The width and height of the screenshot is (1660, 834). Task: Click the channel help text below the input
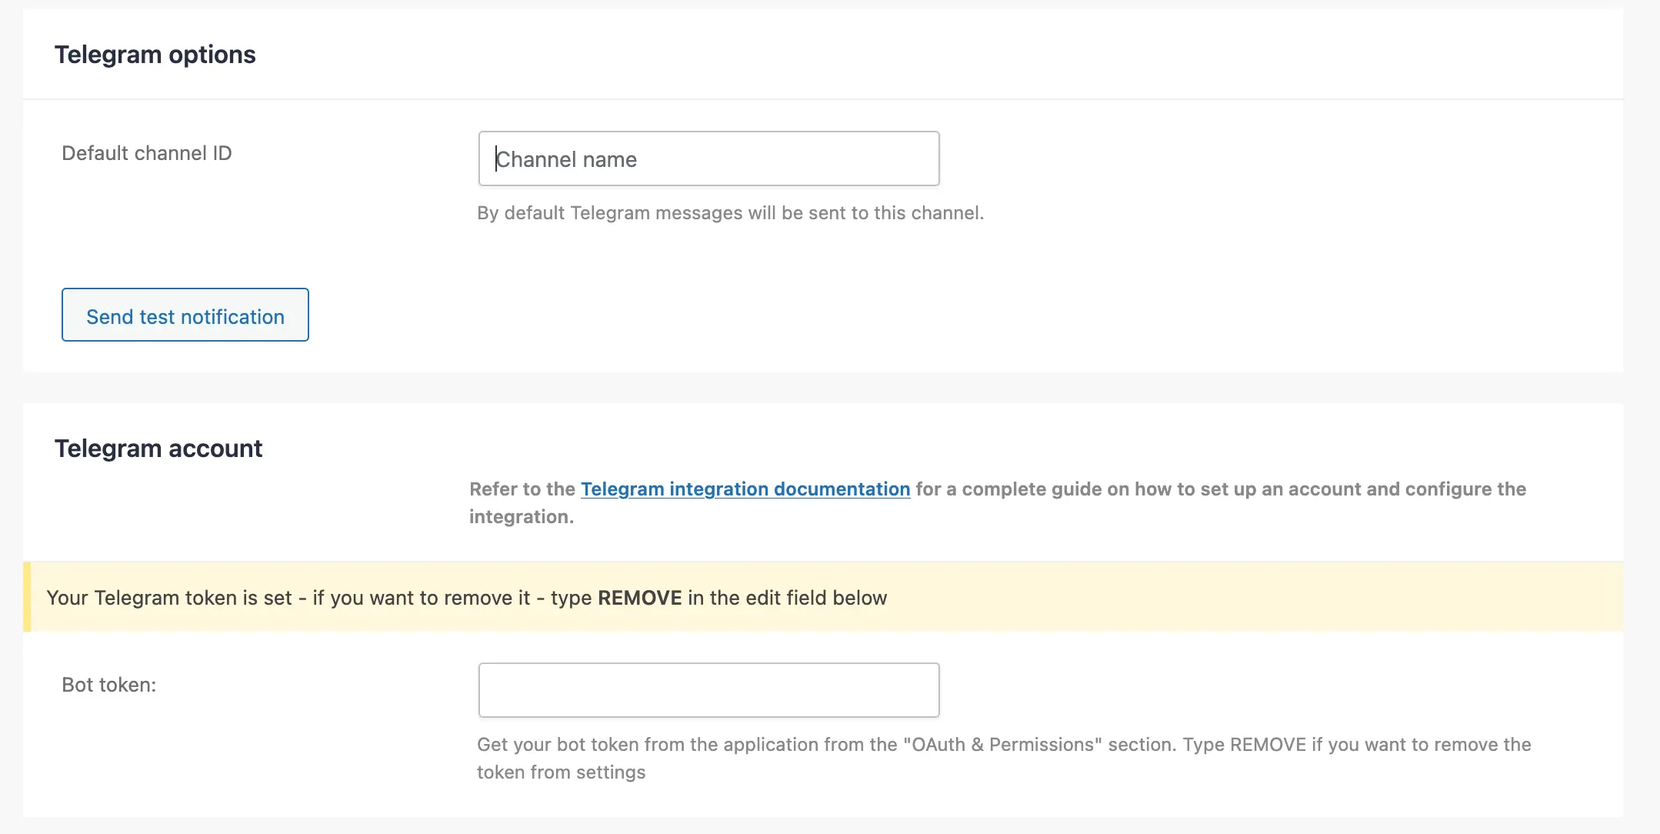[x=730, y=212]
